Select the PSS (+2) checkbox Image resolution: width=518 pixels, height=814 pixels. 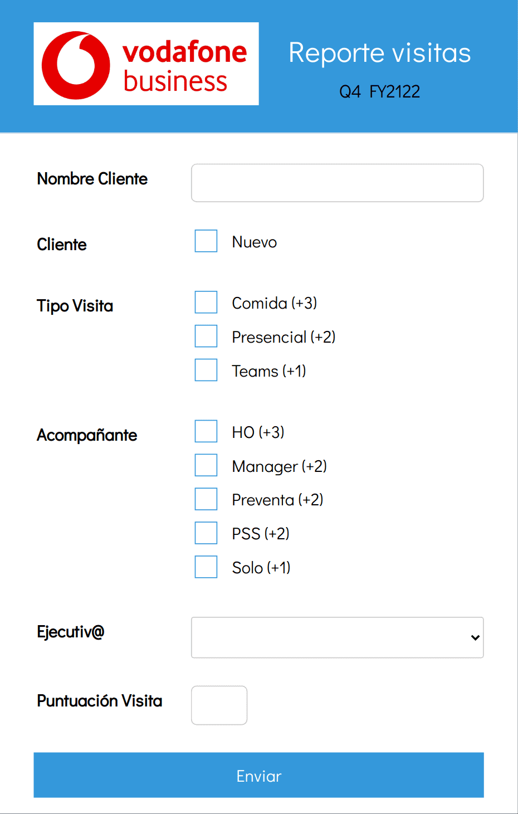(206, 533)
